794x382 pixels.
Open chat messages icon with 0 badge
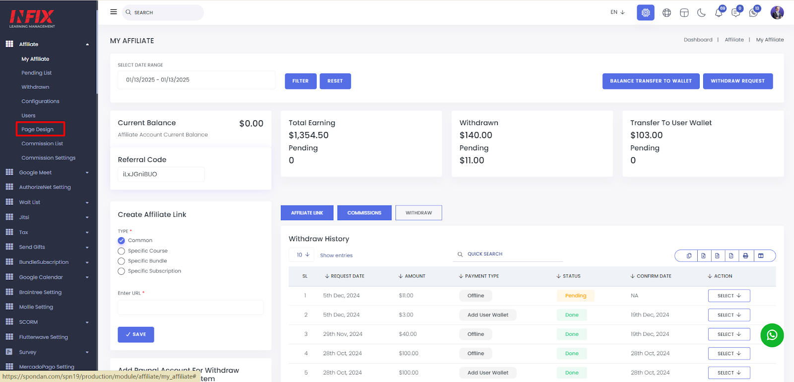(x=736, y=13)
